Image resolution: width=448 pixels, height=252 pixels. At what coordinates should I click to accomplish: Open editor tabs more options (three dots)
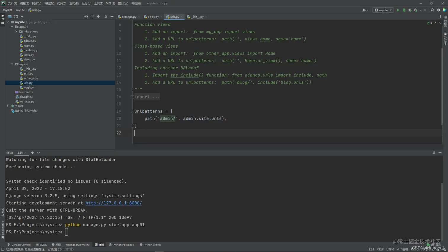tap(440, 17)
